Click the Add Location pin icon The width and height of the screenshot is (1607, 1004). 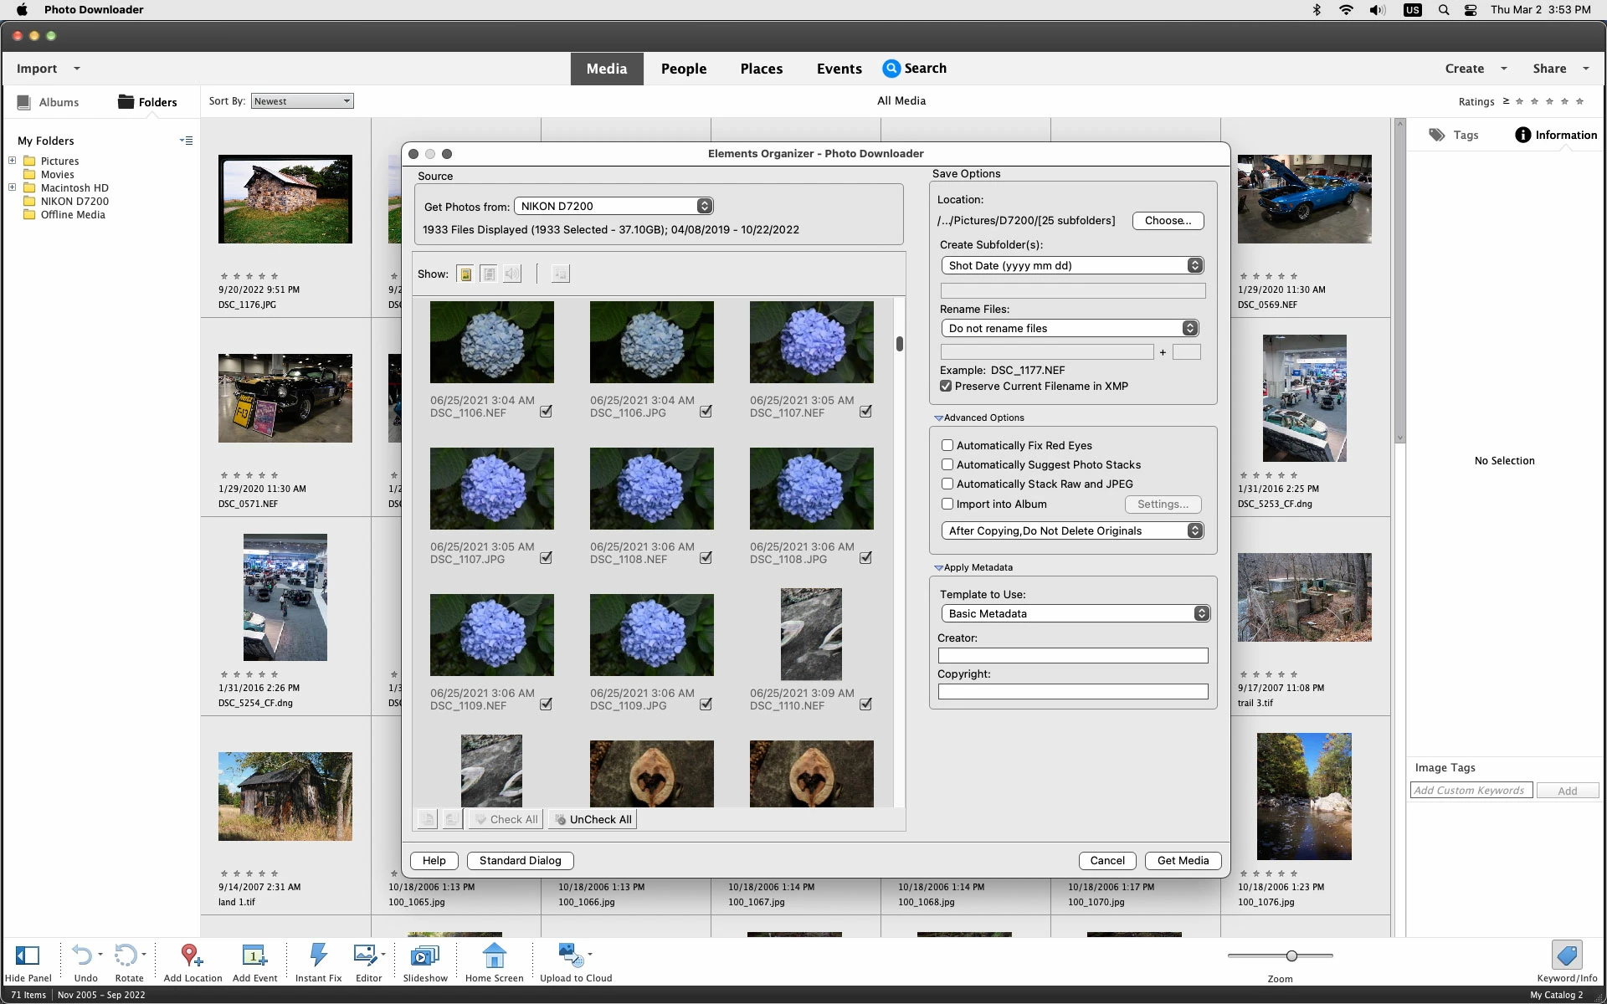pos(191,955)
